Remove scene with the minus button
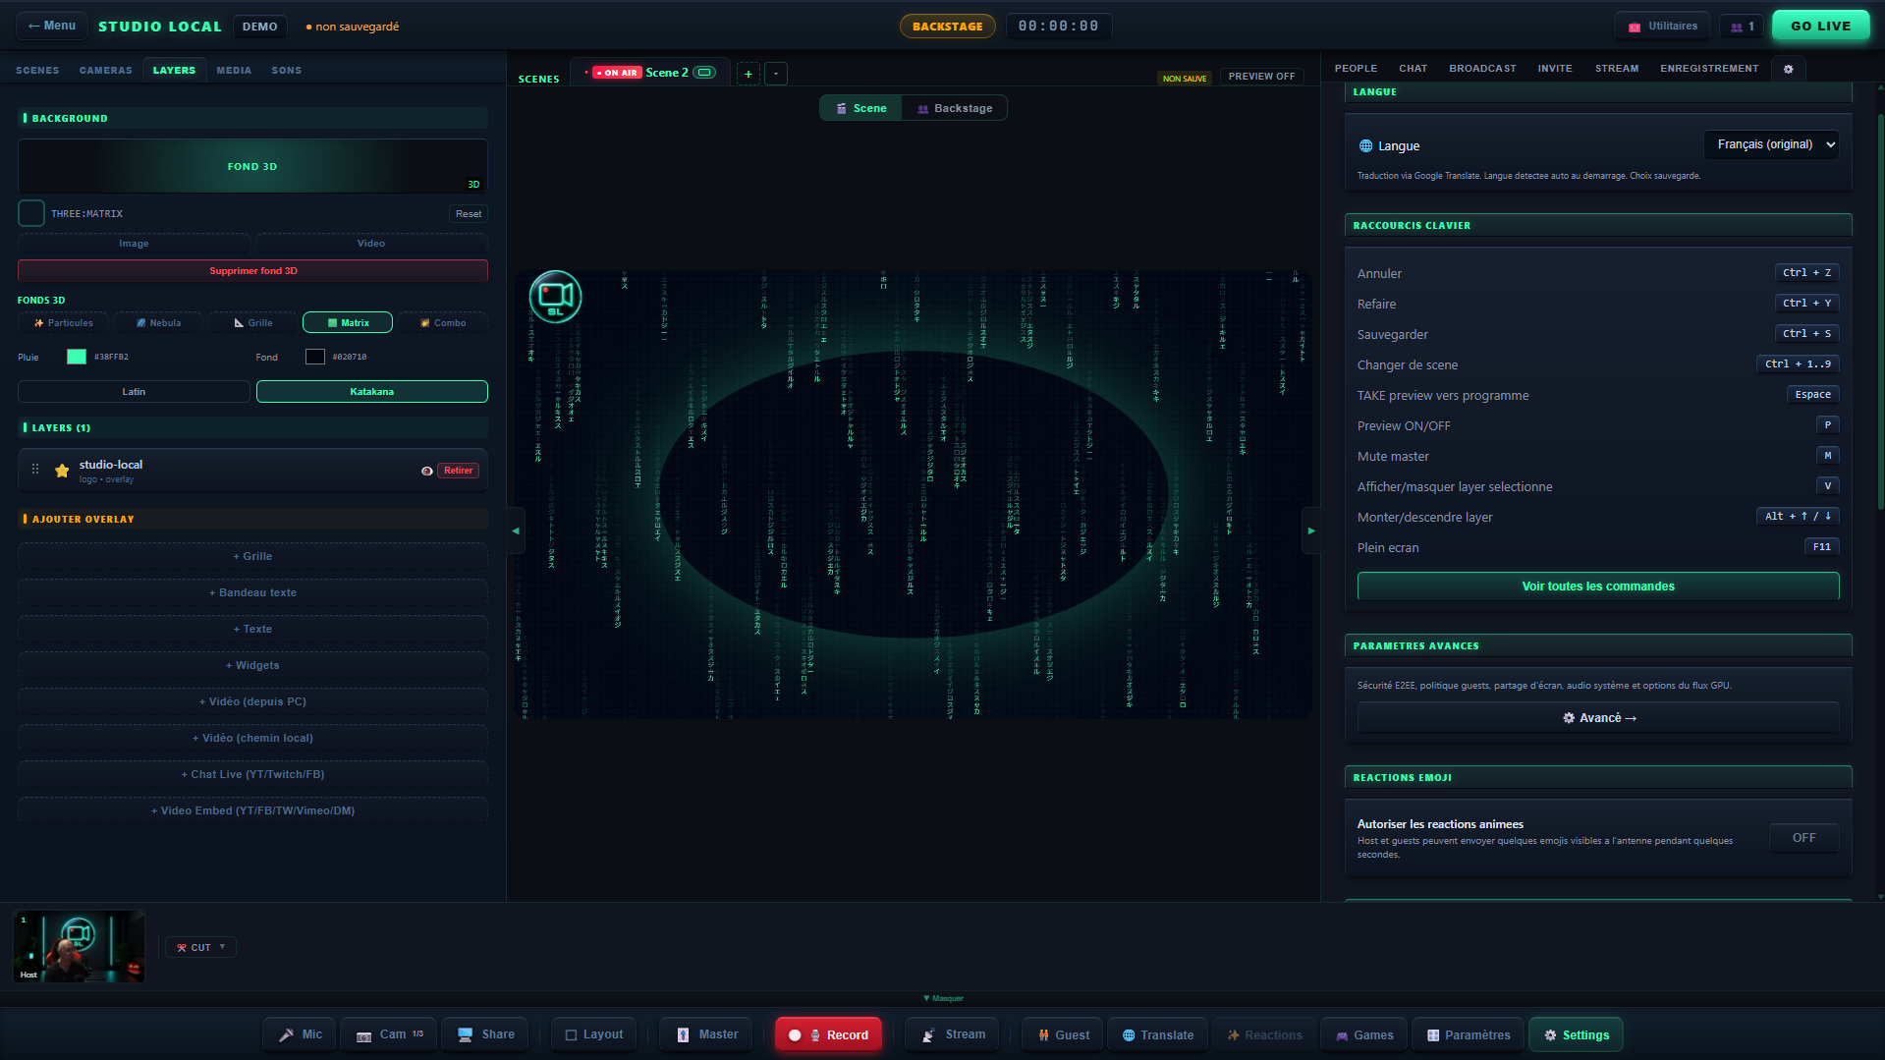1885x1060 pixels. click(776, 74)
